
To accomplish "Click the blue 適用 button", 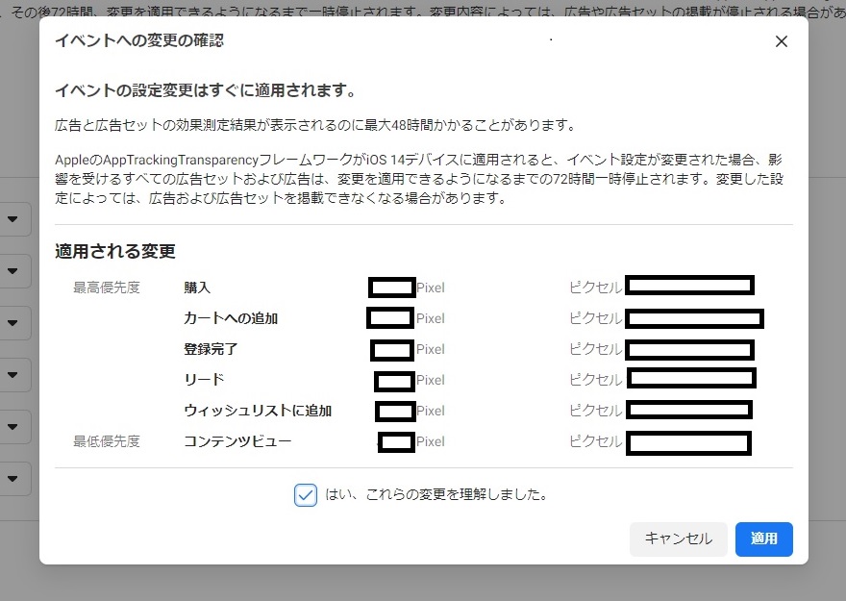I will 763,539.
